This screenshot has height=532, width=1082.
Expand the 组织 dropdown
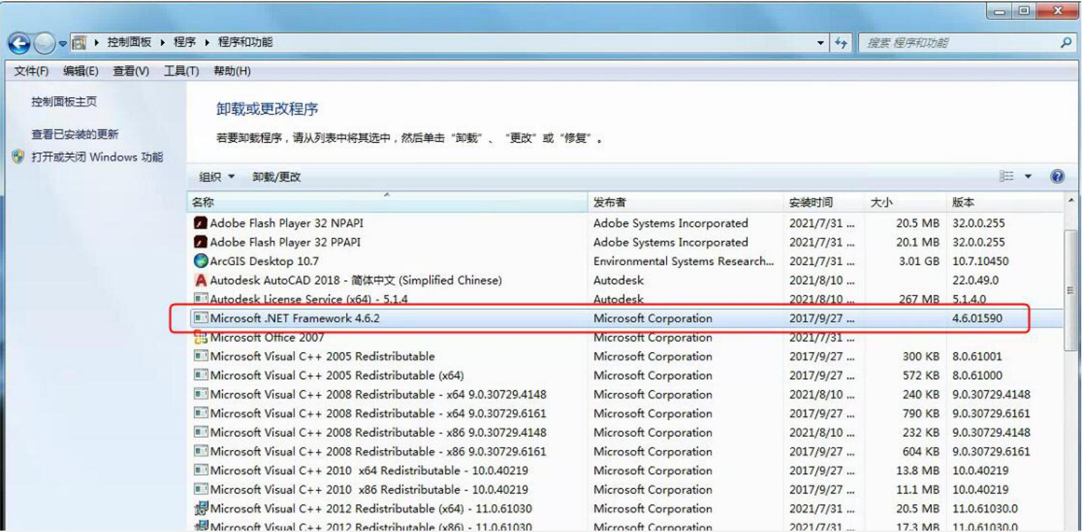point(217,177)
